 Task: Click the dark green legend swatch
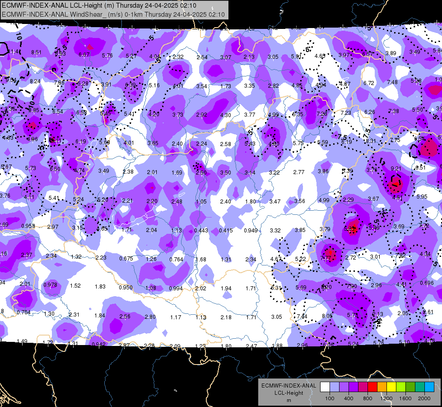pyautogui.click(x=410, y=387)
